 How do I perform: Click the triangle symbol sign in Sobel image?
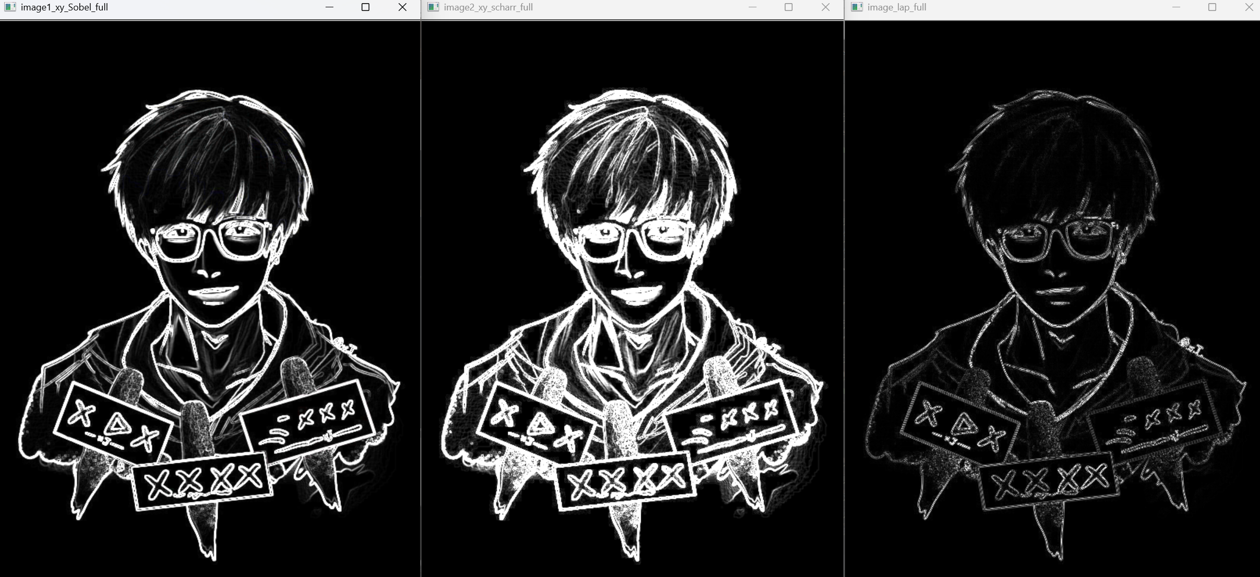pos(114,423)
